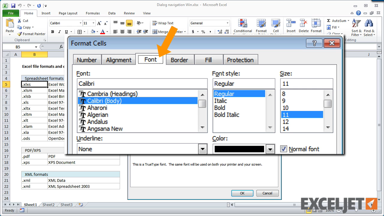Expand the formula bar

coord(379,47)
